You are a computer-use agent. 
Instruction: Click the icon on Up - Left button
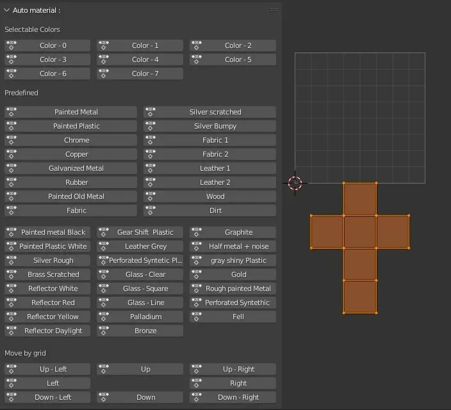click(12, 369)
